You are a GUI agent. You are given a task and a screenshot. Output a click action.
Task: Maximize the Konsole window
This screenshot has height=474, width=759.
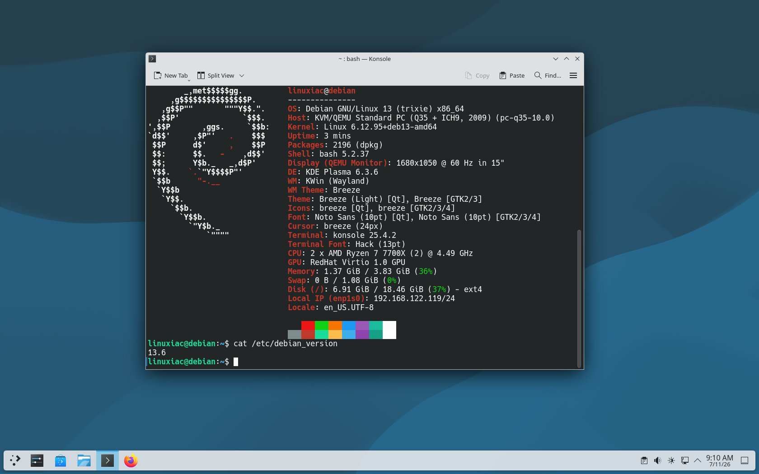tap(567, 59)
